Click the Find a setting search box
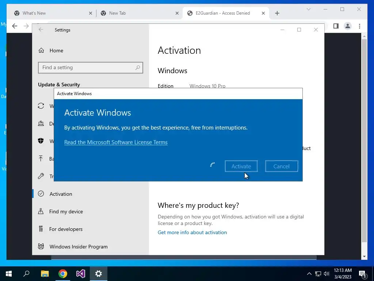Image resolution: width=374 pixels, height=281 pixels. pyautogui.click(x=91, y=68)
